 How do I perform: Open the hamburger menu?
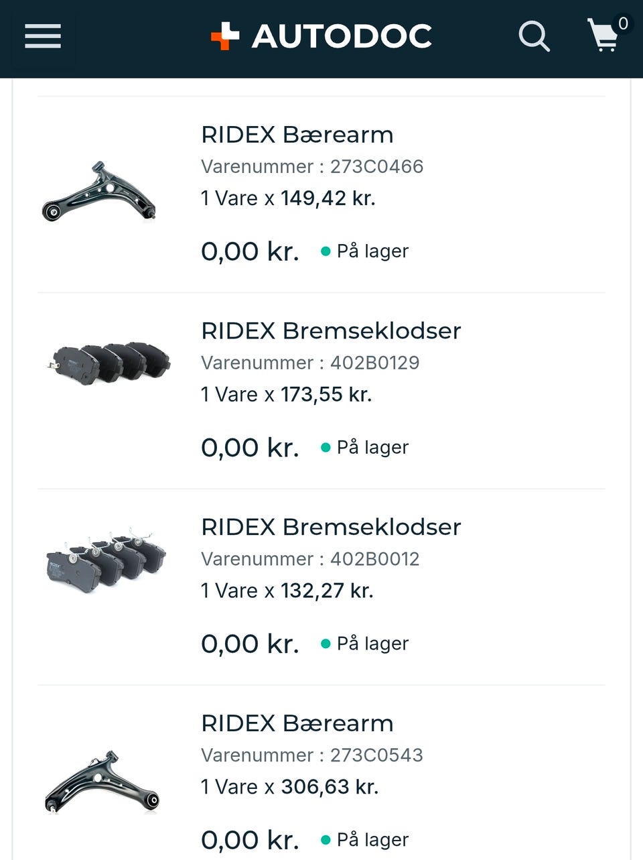[x=43, y=36]
